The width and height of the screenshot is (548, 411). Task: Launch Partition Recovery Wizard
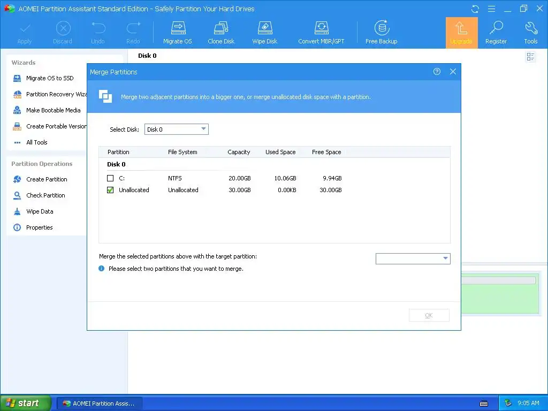(50, 94)
